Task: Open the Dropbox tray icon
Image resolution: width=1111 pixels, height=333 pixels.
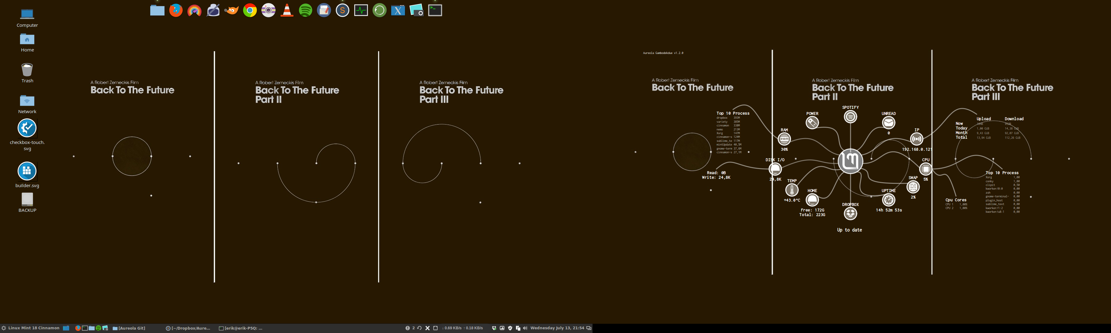Action: (494, 328)
